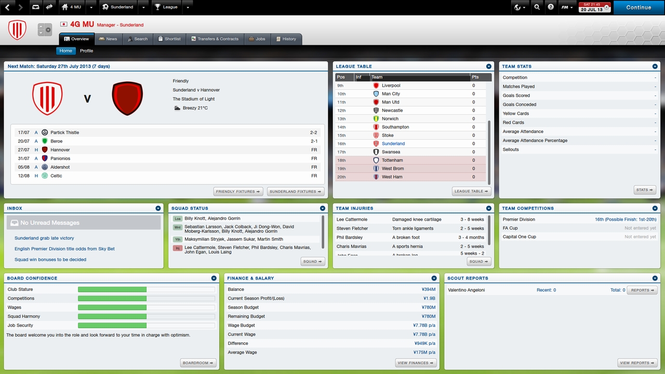Expand the dropdown arrow beside League

(188, 7)
